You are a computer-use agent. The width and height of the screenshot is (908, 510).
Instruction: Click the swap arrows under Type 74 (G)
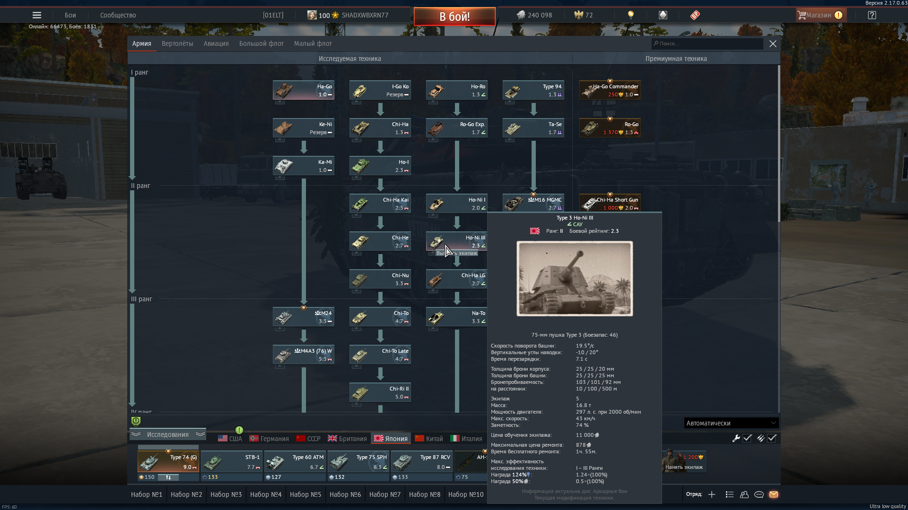pyautogui.click(x=168, y=477)
